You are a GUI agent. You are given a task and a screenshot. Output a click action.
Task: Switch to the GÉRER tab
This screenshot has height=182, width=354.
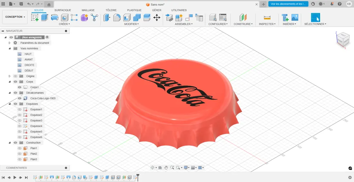pyautogui.click(x=157, y=10)
